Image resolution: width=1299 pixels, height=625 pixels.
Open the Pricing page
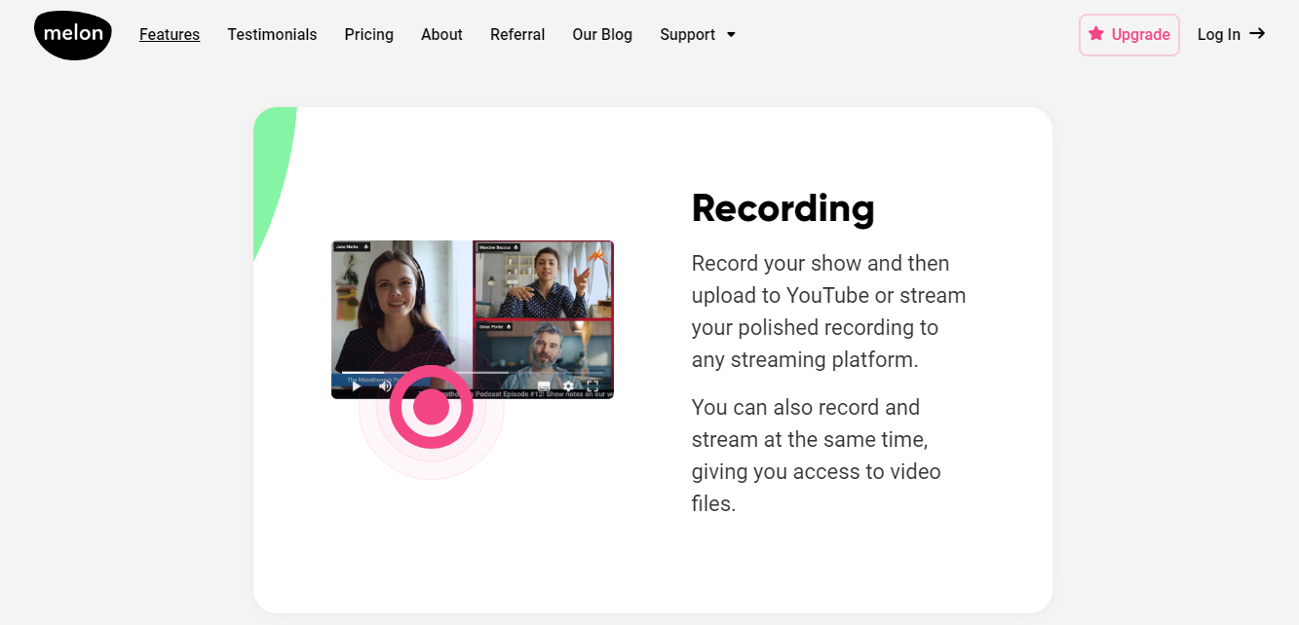click(368, 35)
